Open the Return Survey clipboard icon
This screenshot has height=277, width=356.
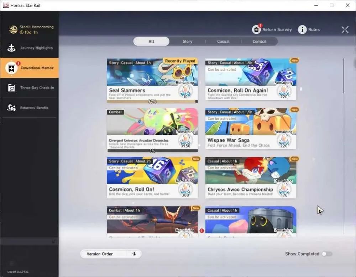[256, 29]
